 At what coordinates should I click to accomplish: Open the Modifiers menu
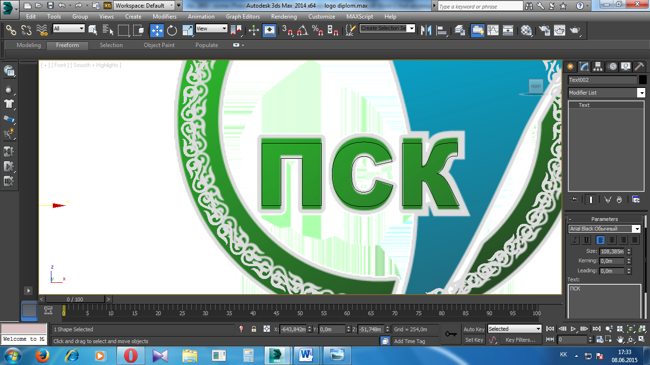click(x=165, y=17)
